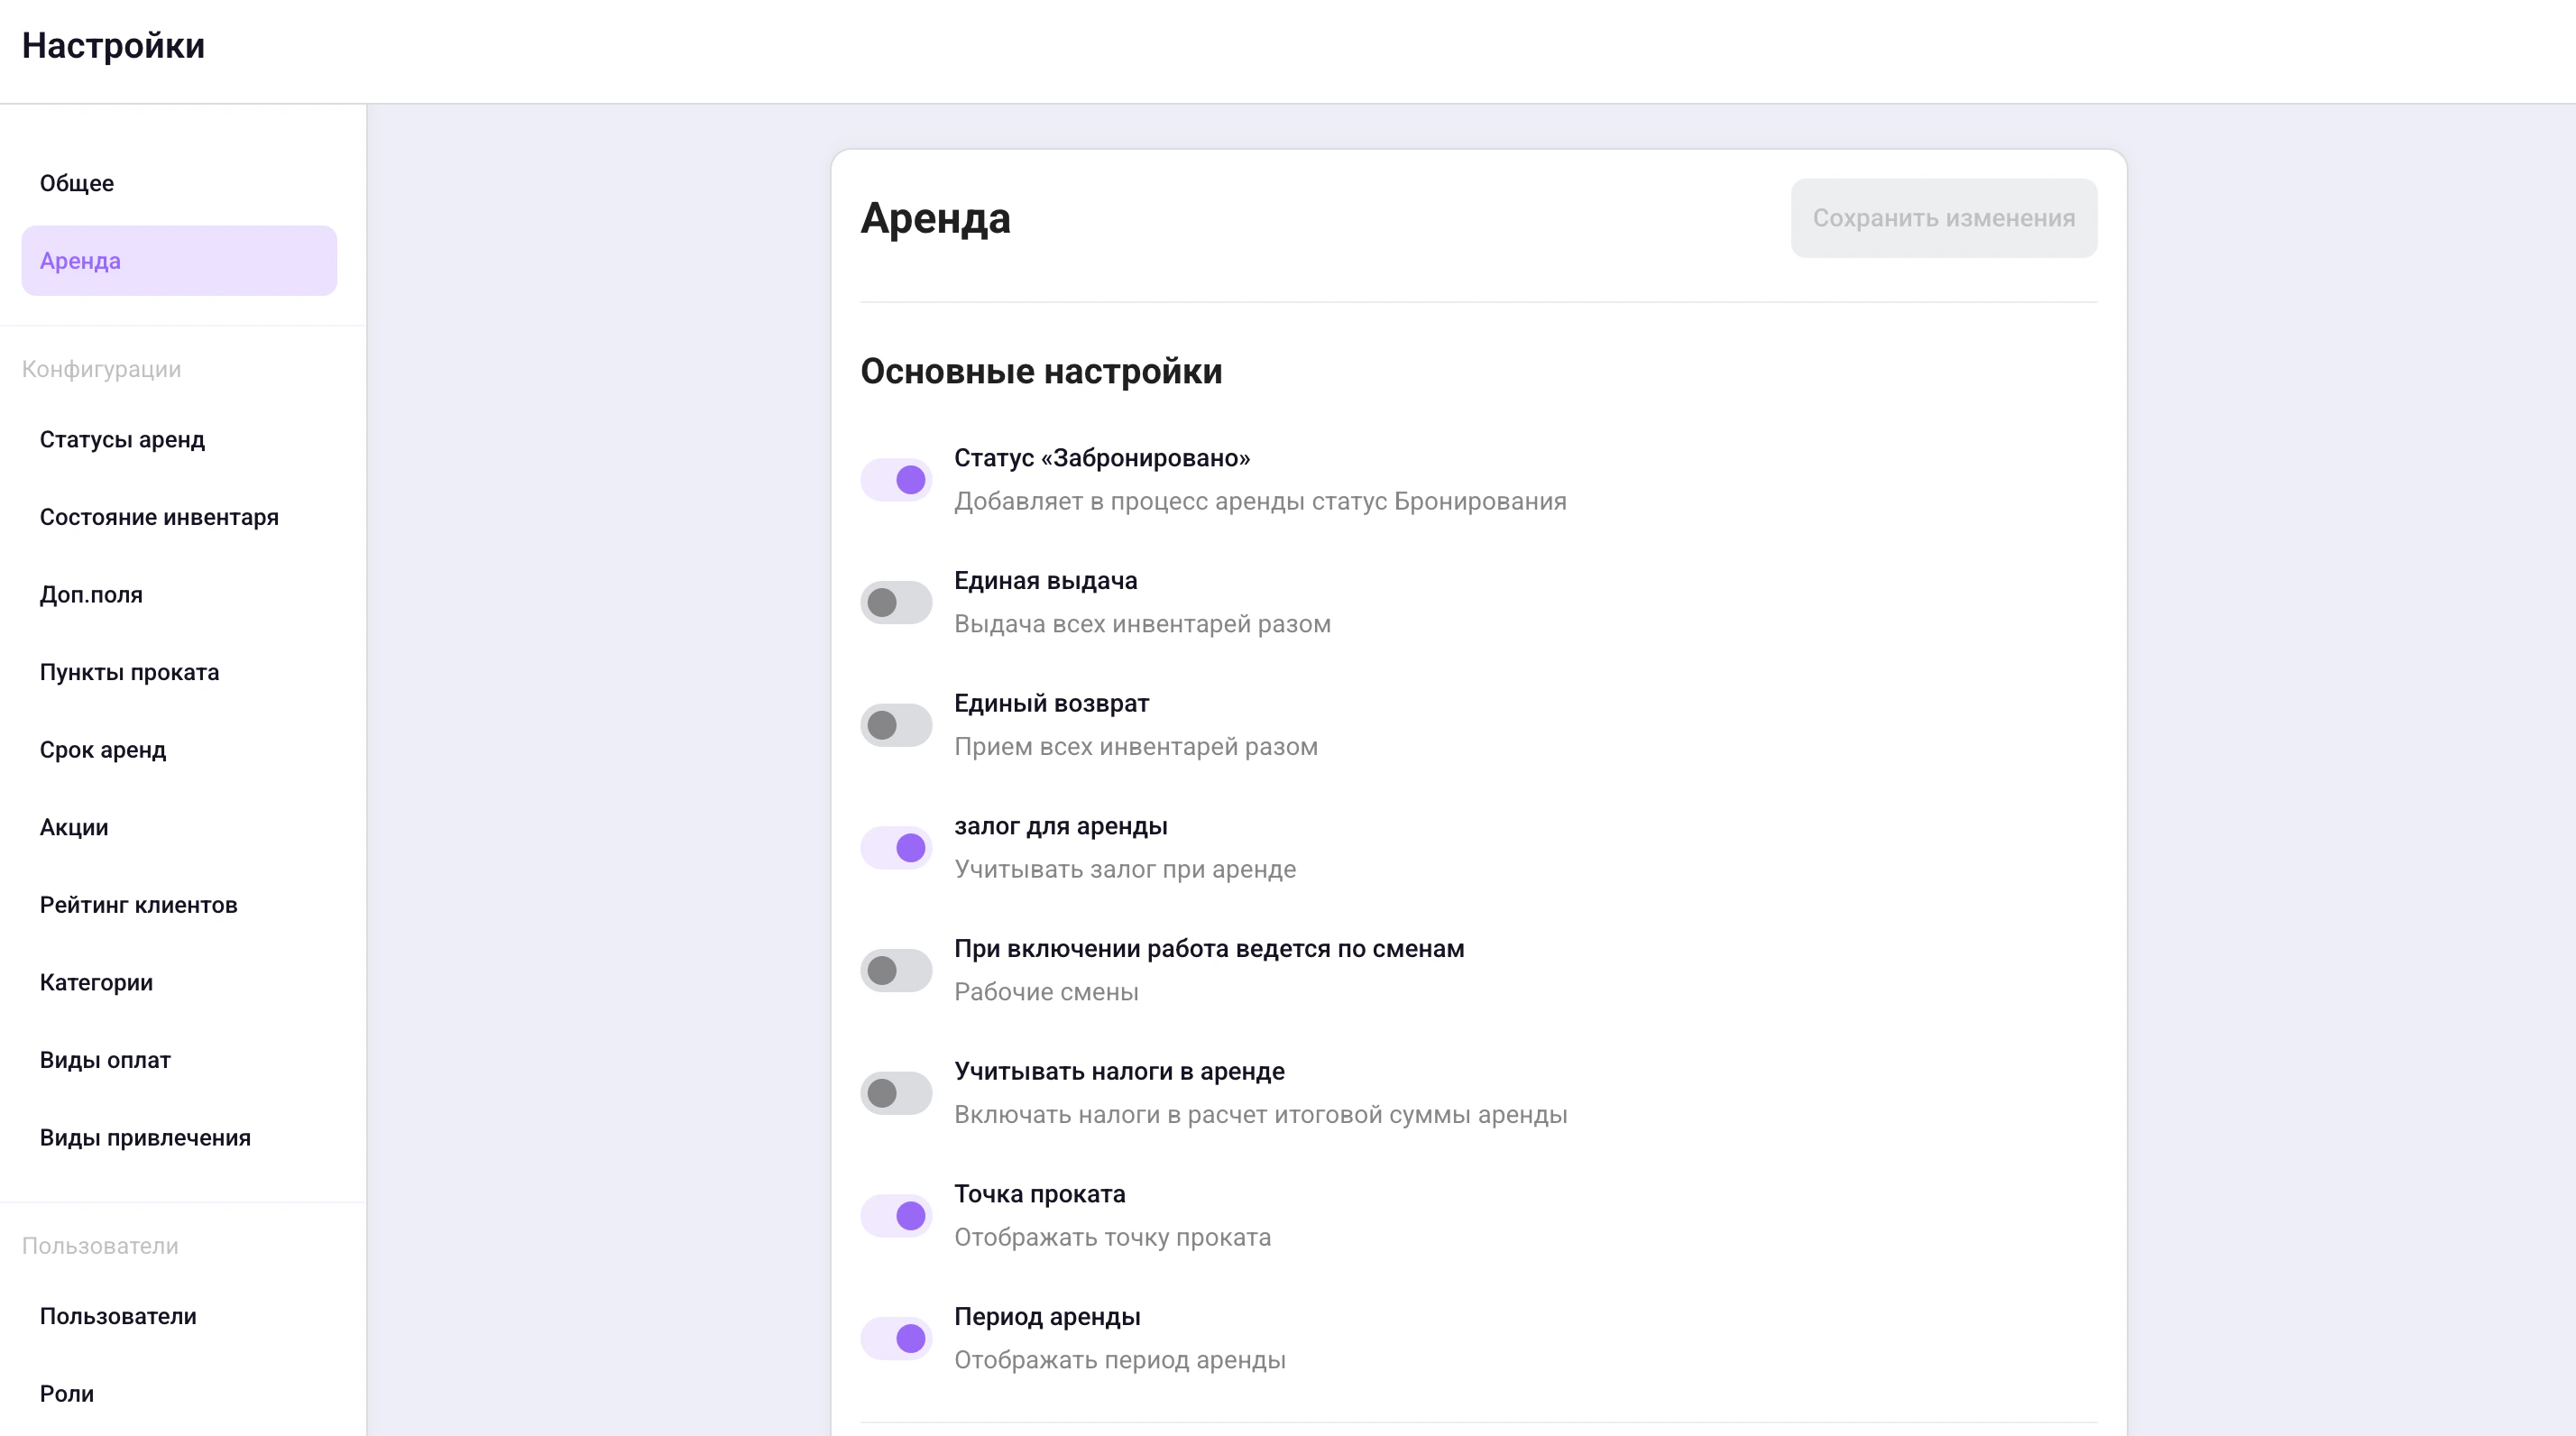Viewport: 2576px width, 1436px height.
Task: Turn off Период аренды switch
Action: [x=896, y=1338]
